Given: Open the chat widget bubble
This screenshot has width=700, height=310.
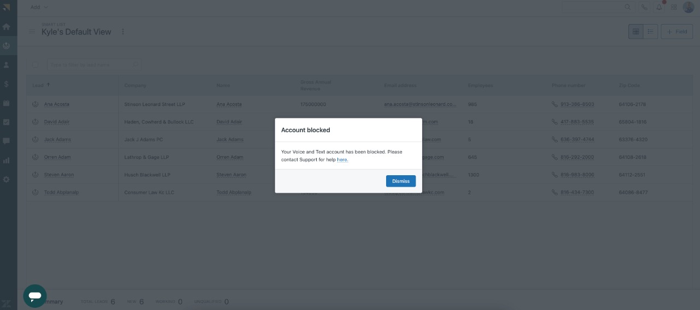Looking at the screenshot, I should pos(35,296).
